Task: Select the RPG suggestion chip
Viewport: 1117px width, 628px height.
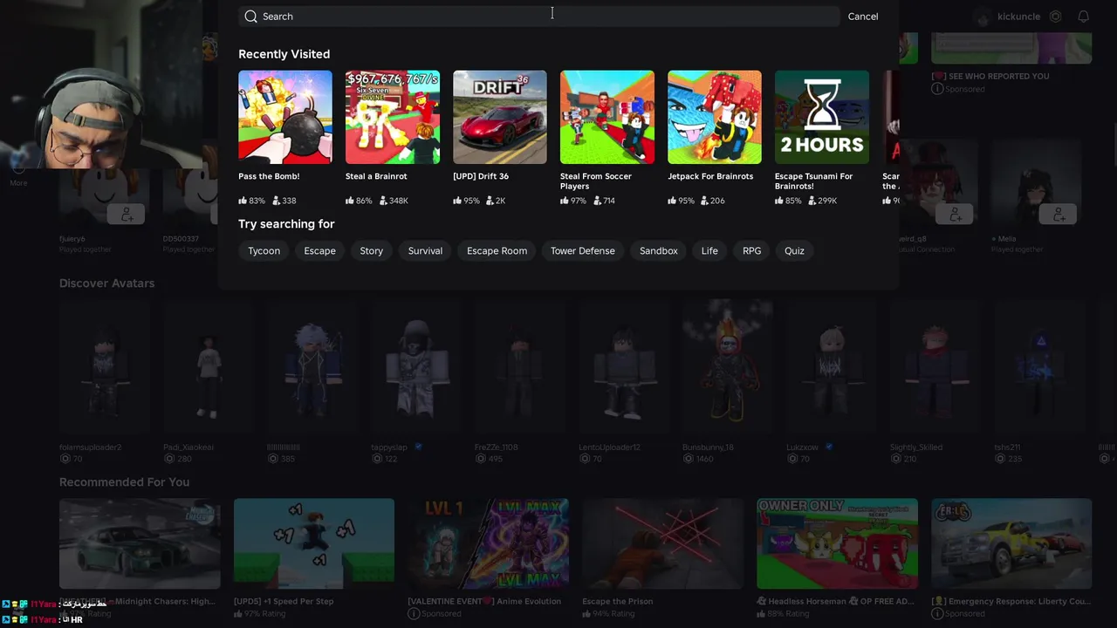Action: (751, 251)
